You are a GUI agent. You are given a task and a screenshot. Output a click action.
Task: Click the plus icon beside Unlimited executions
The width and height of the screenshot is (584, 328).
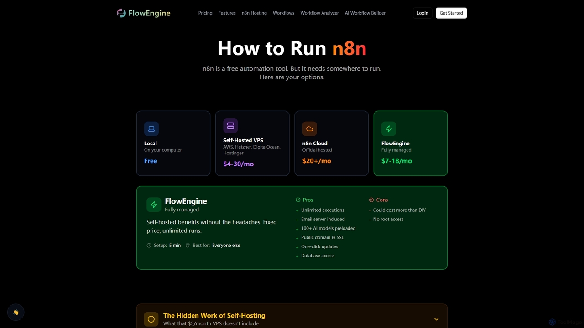pyautogui.click(x=297, y=210)
